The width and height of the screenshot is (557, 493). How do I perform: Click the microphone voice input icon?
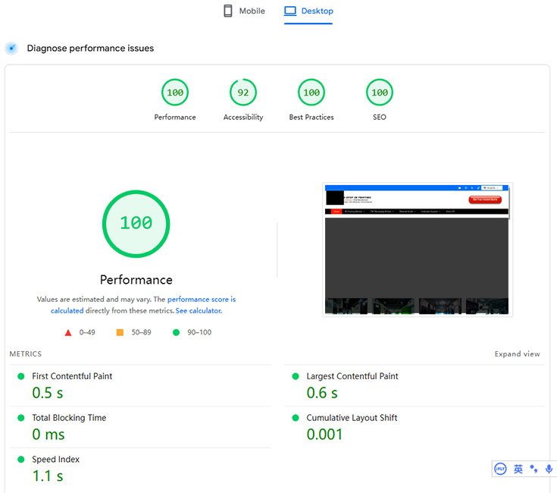pyautogui.click(x=549, y=469)
